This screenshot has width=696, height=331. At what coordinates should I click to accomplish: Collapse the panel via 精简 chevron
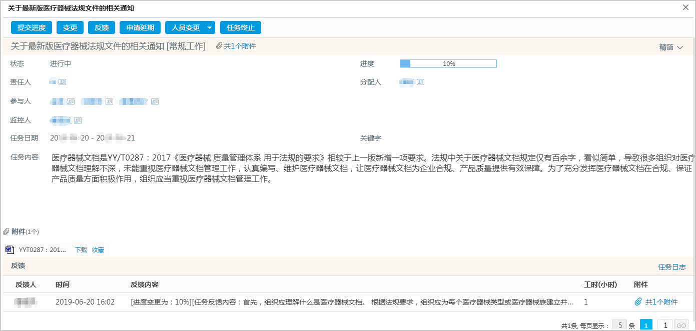pyautogui.click(x=679, y=45)
